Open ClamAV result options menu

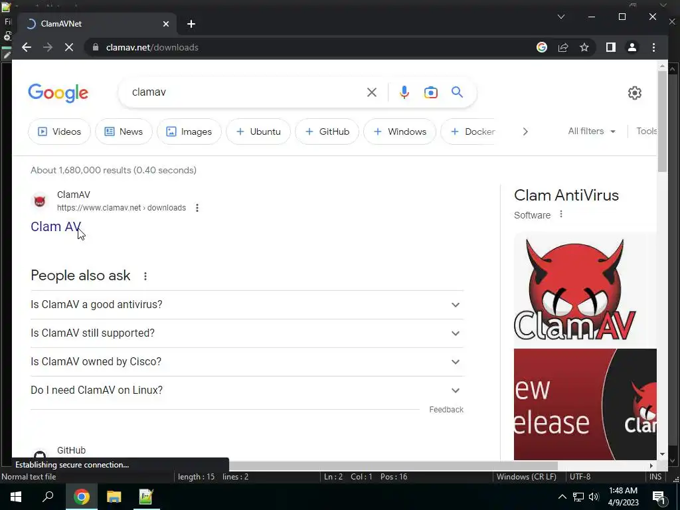(x=197, y=208)
